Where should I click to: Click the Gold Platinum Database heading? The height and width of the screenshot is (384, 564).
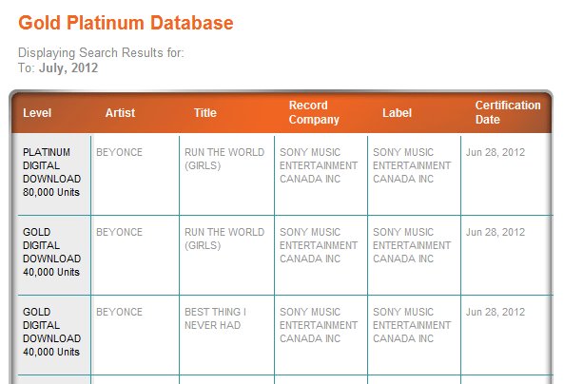[x=126, y=23]
